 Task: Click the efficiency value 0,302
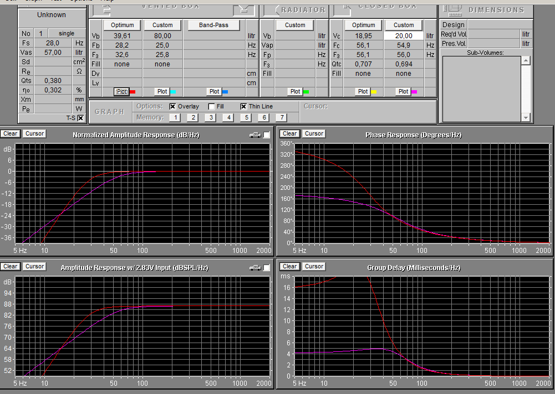[52, 90]
